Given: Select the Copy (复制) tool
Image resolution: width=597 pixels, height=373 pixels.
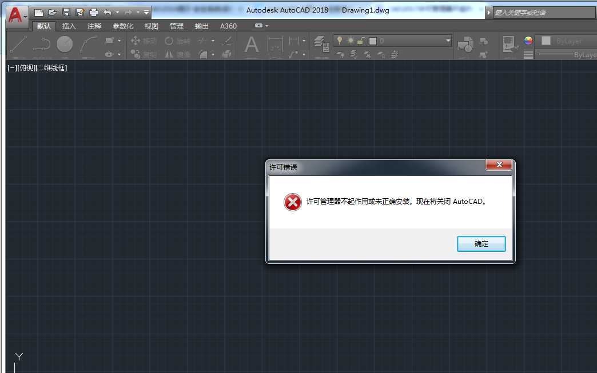Looking at the screenshot, I should pos(144,54).
